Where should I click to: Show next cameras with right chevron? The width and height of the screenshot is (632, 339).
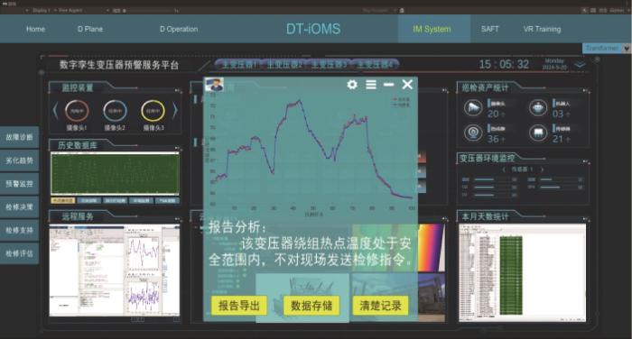click(174, 110)
